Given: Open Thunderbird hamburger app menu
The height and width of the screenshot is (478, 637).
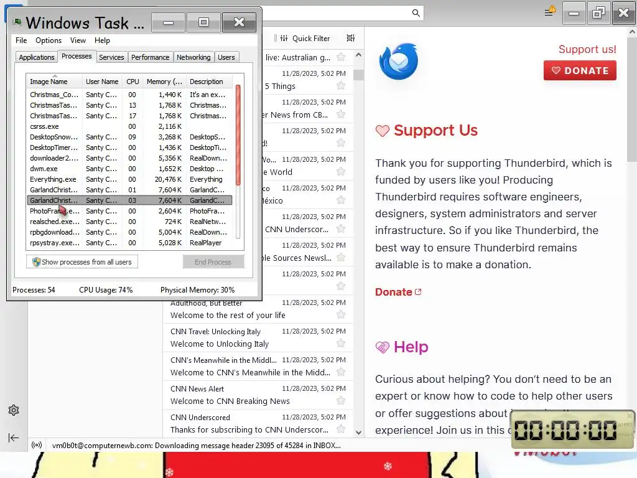Looking at the screenshot, I should (x=549, y=12).
